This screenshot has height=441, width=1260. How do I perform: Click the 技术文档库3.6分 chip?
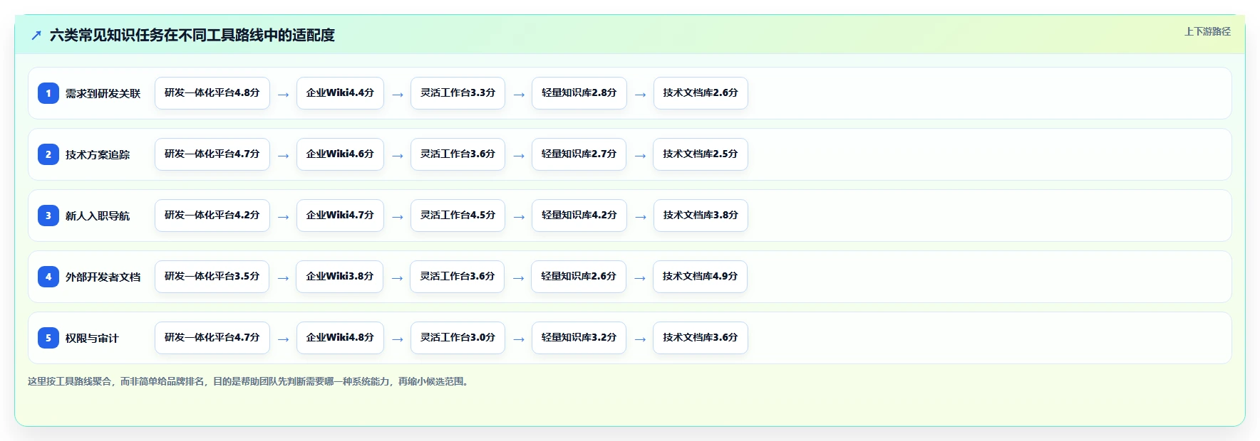pos(701,338)
